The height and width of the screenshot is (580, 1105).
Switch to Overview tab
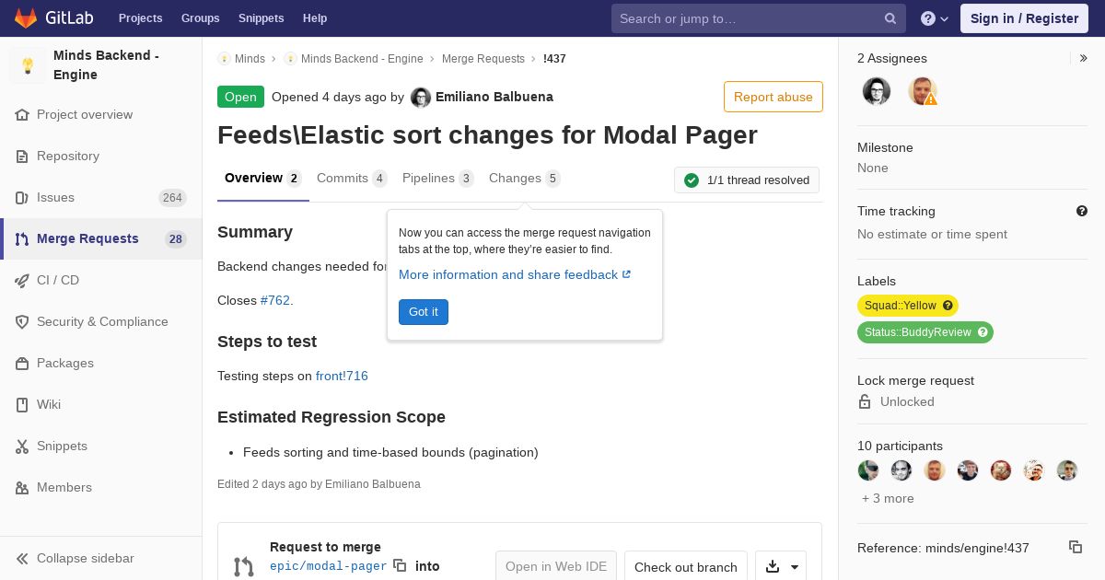(x=263, y=179)
